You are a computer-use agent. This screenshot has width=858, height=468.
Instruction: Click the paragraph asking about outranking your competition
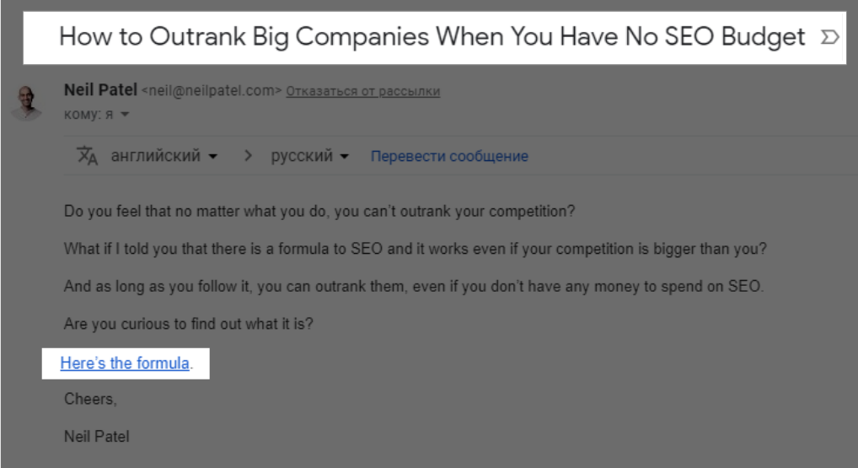319,212
